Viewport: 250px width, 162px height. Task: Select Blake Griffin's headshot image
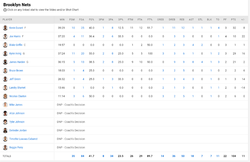[x=5, y=45]
